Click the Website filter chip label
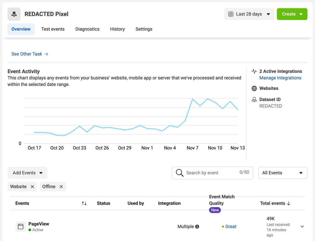The image size is (315, 241). [18, 187]
